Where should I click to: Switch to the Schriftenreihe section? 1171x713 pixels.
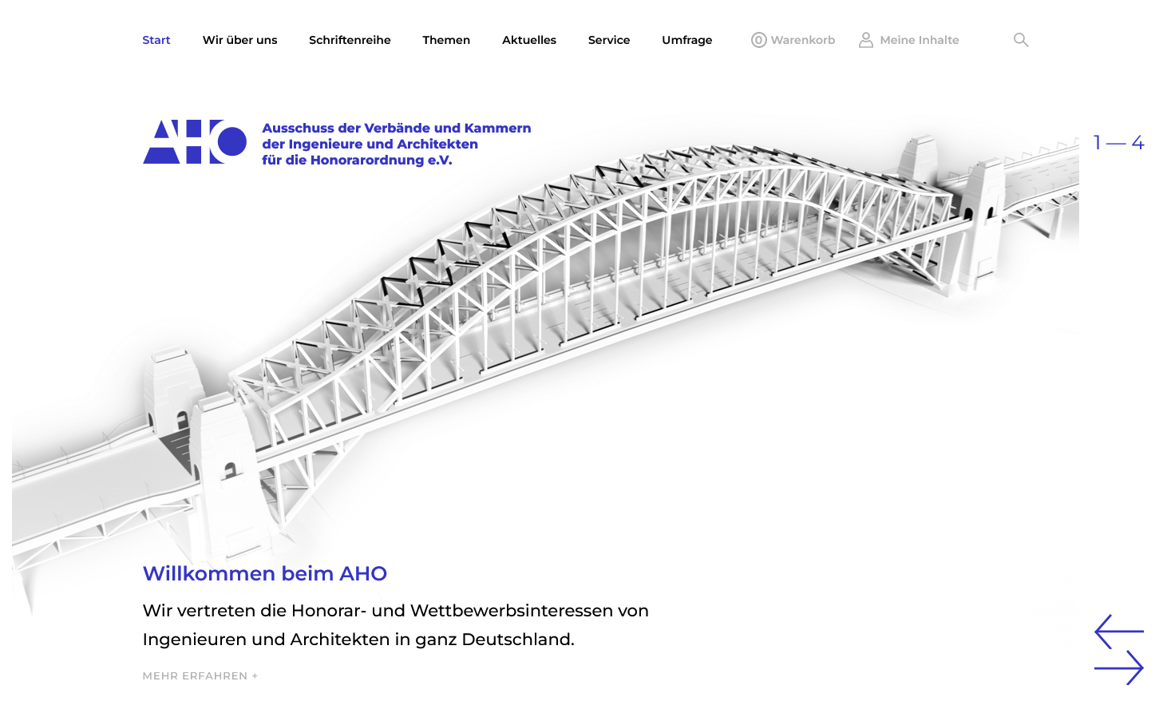[x=350, y=39]
